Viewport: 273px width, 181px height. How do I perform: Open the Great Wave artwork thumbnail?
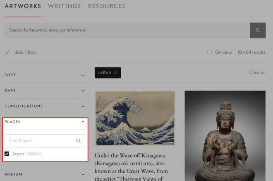click(x=135, y=118)
